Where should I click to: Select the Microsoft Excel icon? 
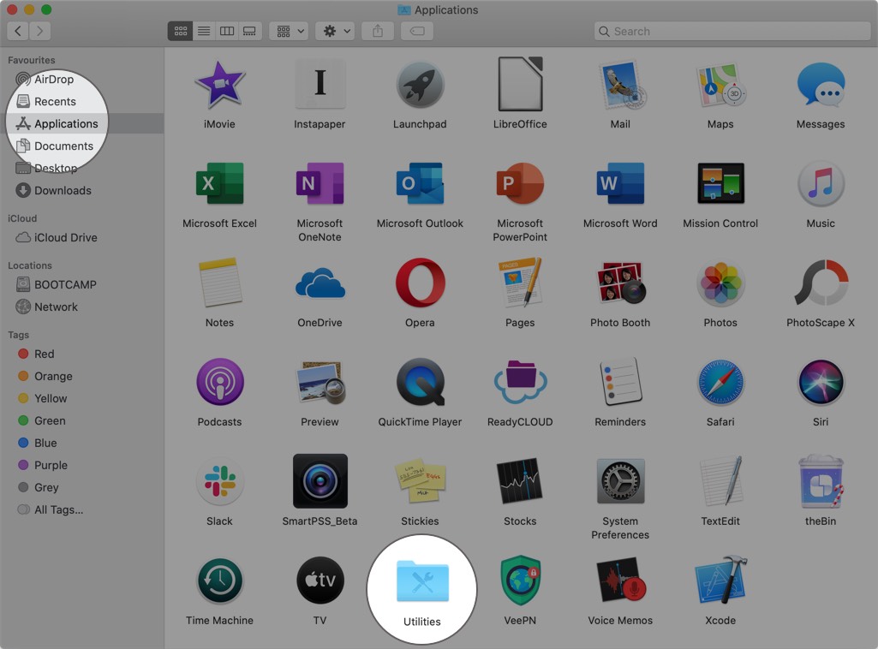click(x=219, y=183)
